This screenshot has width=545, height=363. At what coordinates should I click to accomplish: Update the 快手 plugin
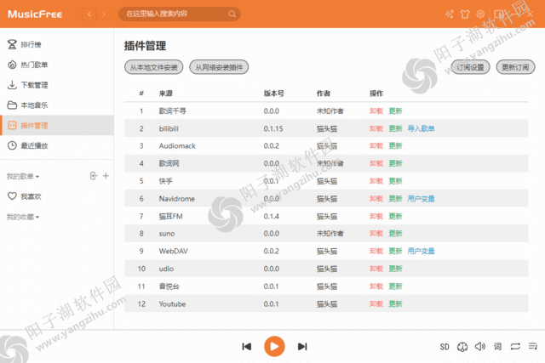395,181
